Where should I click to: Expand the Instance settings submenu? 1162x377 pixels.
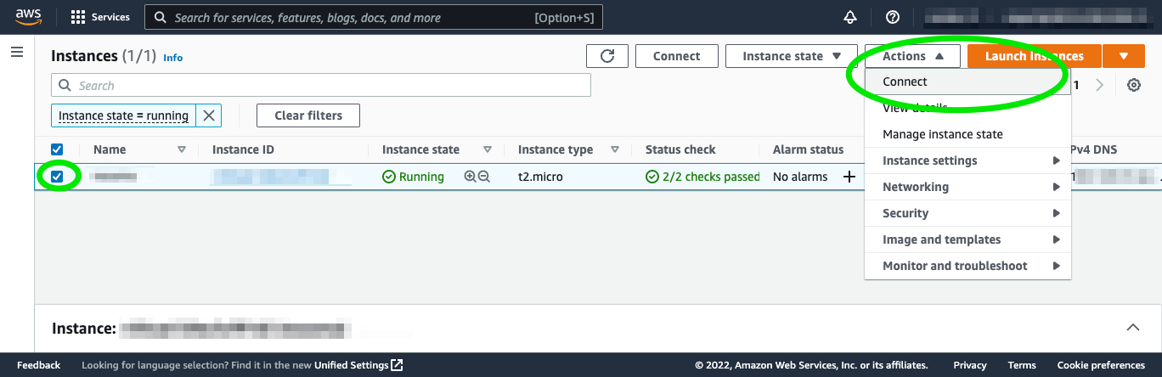[x=967, y=160]
